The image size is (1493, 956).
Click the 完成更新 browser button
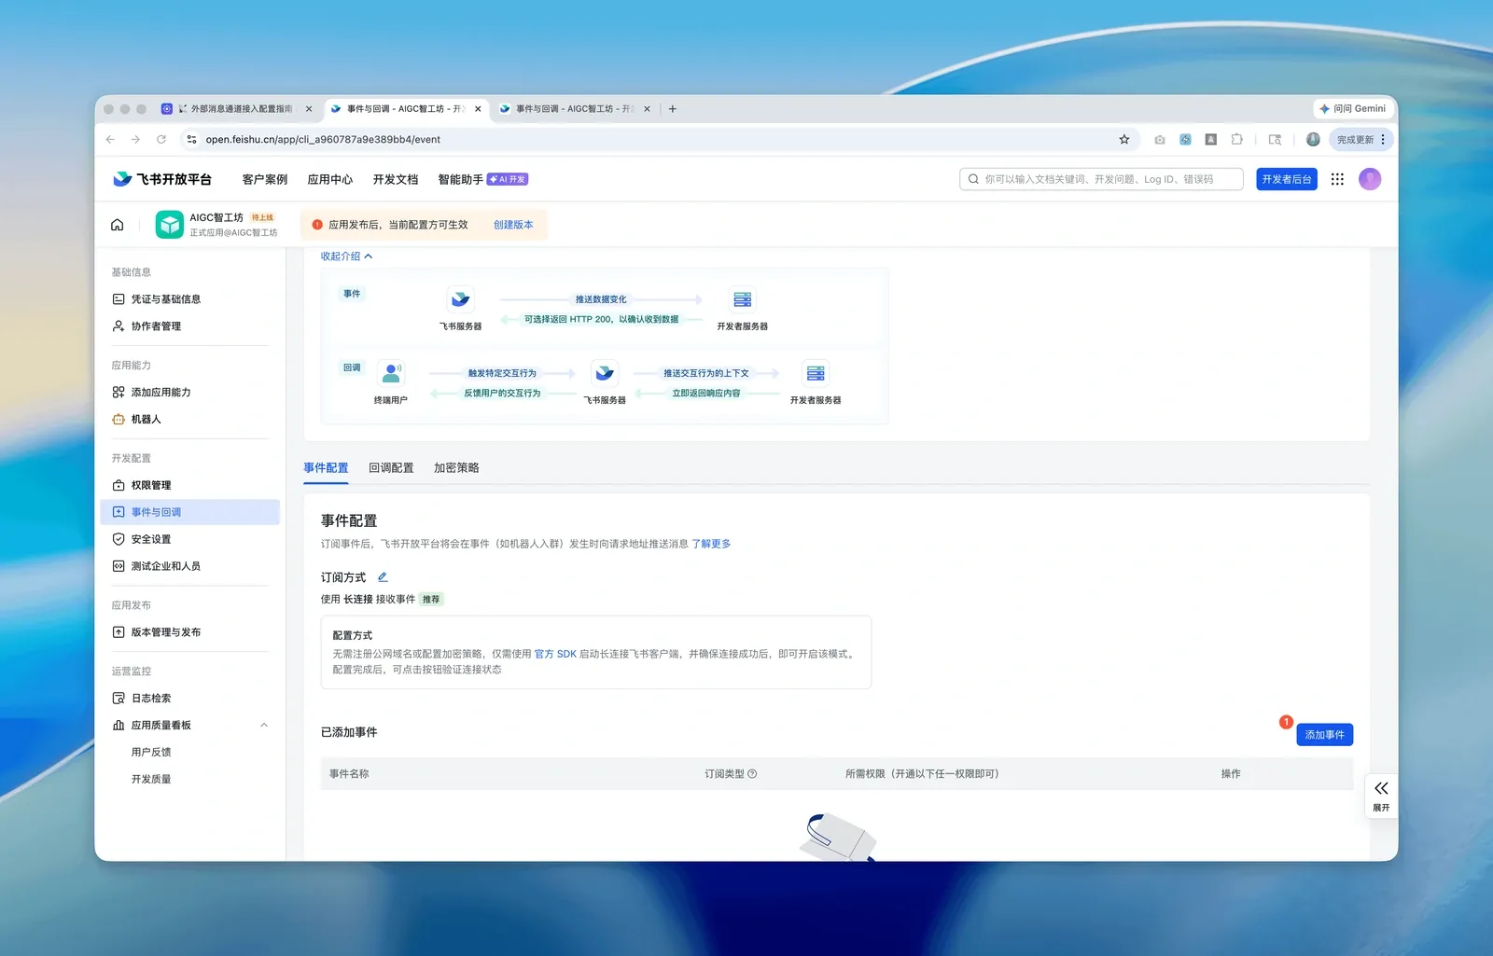click(x=1360, y=140)
